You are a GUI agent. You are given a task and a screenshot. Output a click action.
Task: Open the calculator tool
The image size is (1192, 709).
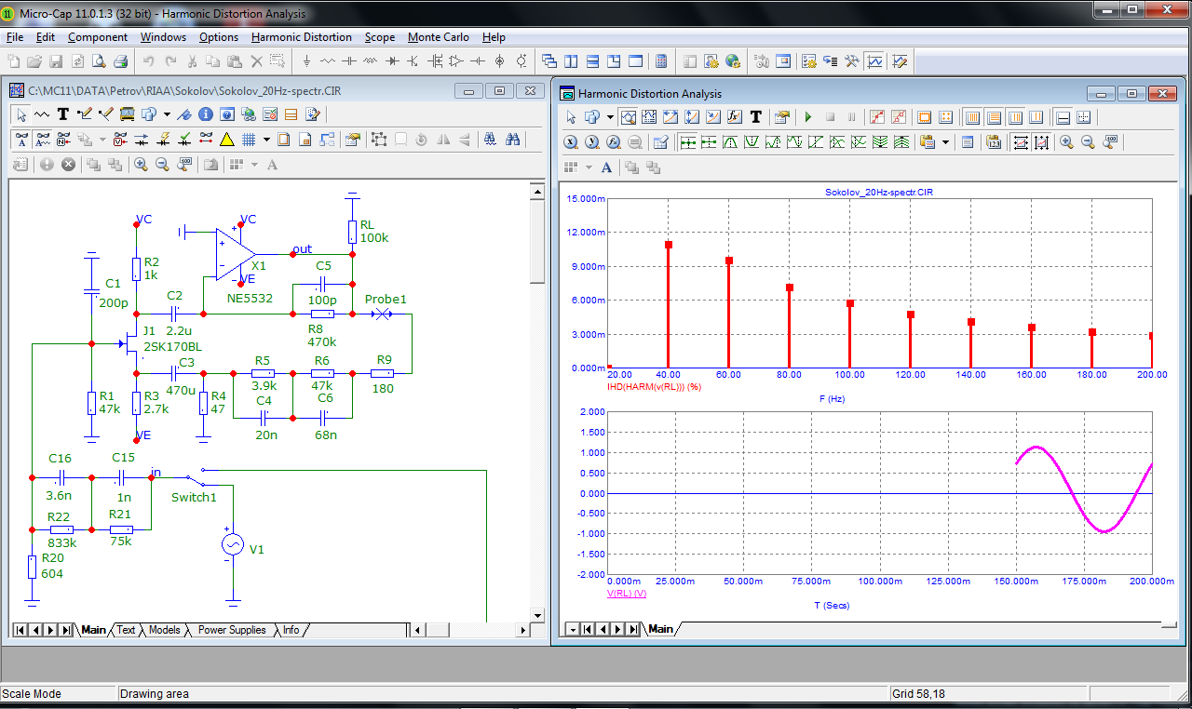[x=661, y=62]
